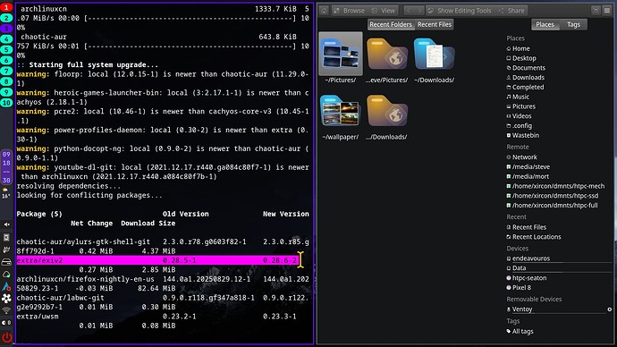The image size is (617, 347).
Task: Open the drive icon in side panel
Action: tap(6, 262)
